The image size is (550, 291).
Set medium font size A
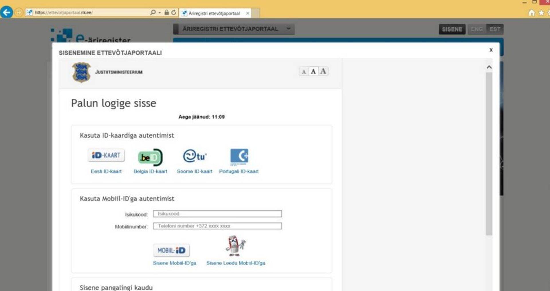313,72
